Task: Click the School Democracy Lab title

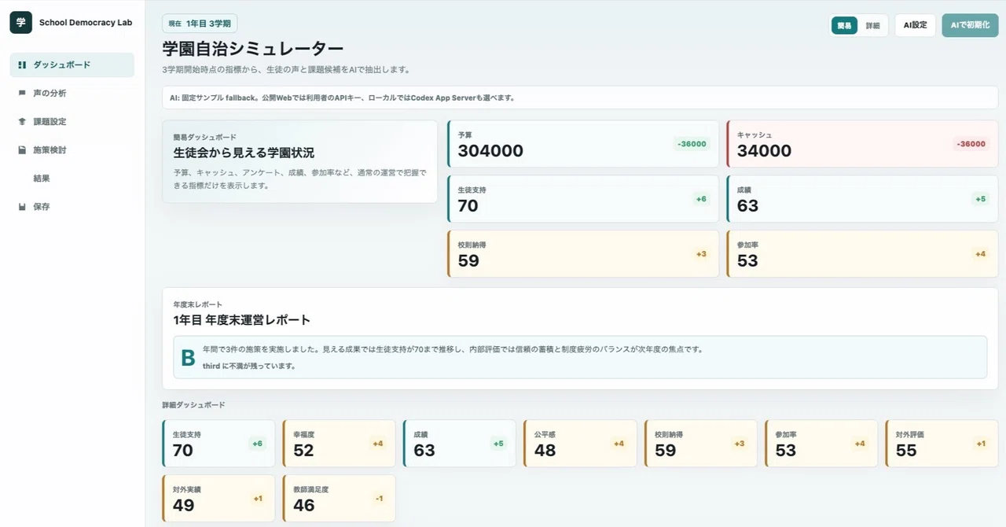Action: pyautogui.click(x=86, y=23)
